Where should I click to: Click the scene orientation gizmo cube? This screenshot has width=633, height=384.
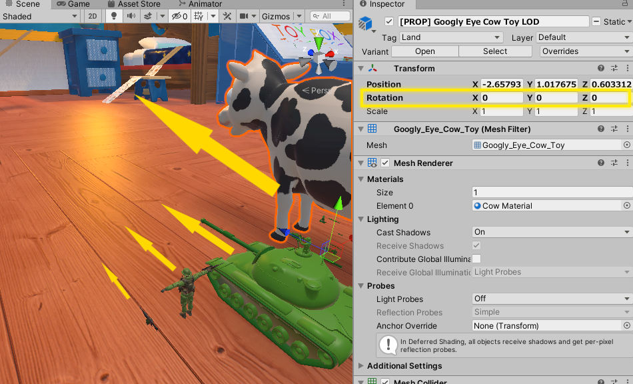(319, 58)
